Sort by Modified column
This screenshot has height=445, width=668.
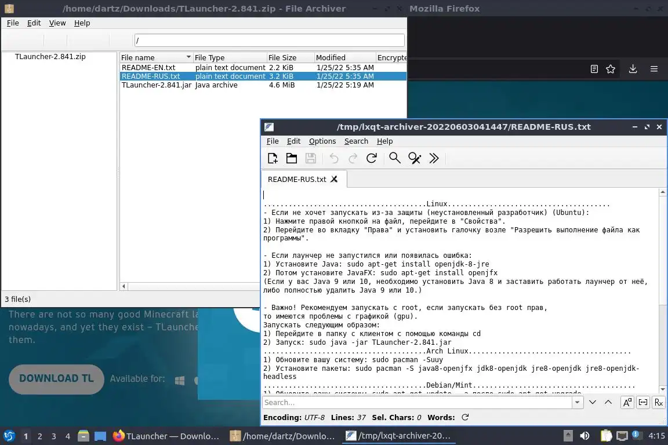click(344, 57)
